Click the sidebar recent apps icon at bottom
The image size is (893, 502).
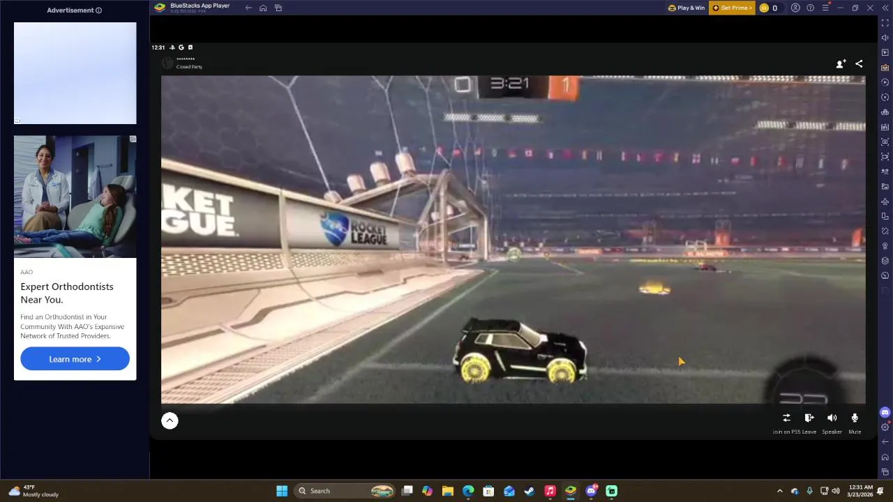[x=885, y=471]
